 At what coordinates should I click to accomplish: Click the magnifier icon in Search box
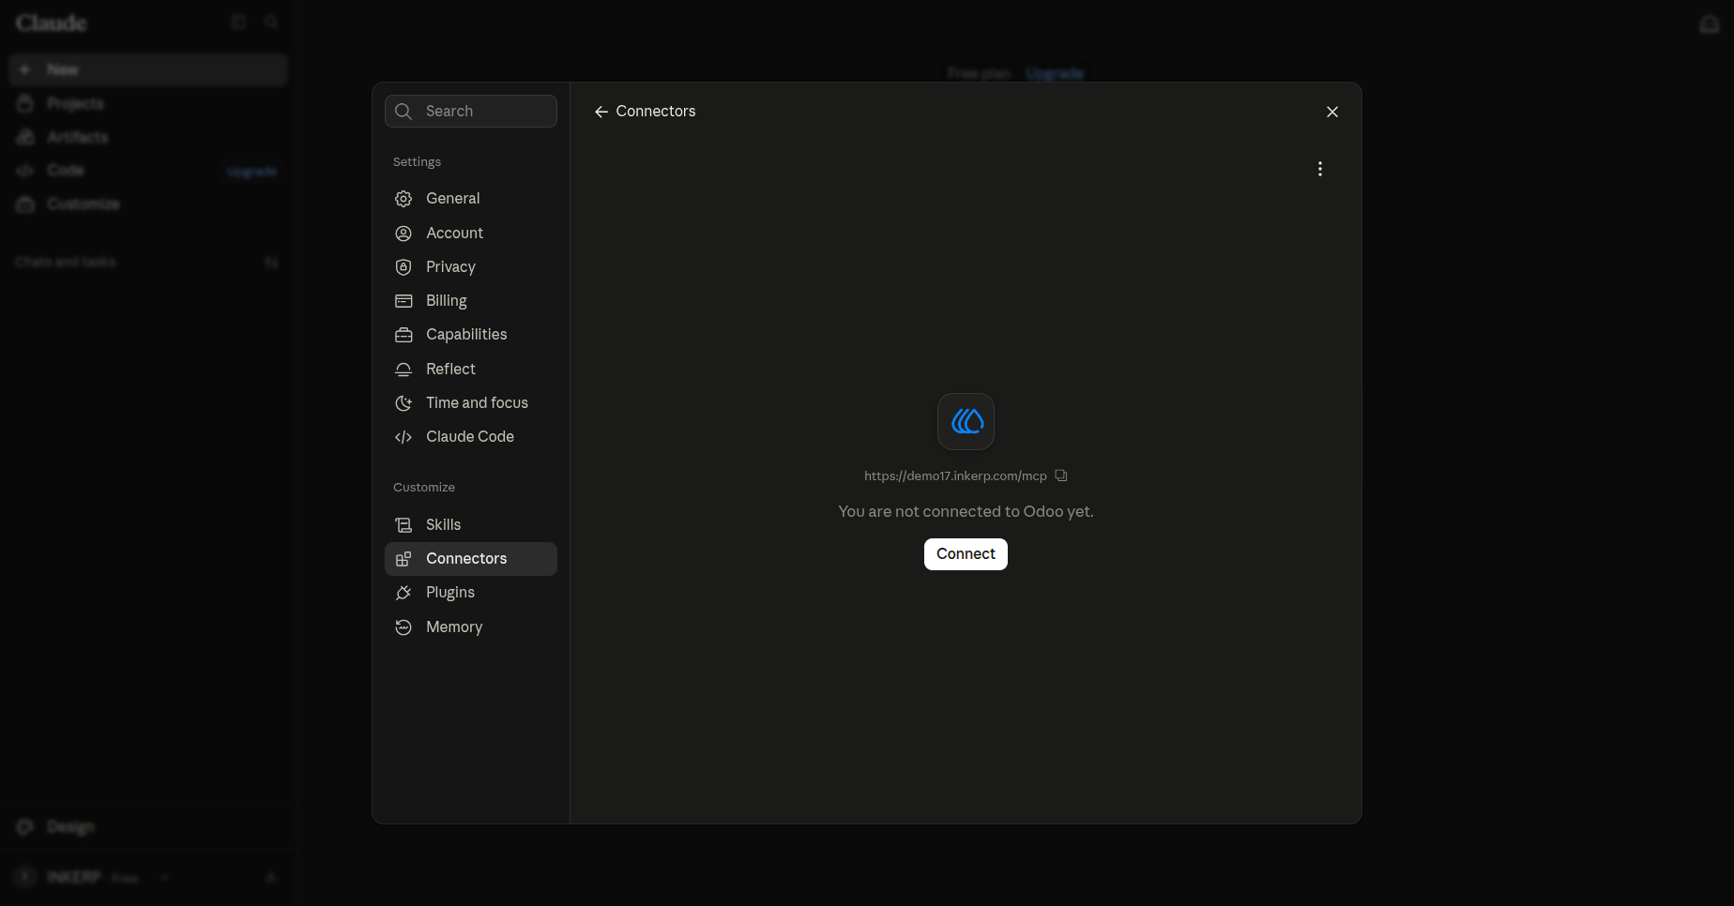click(x=403, y=111)
